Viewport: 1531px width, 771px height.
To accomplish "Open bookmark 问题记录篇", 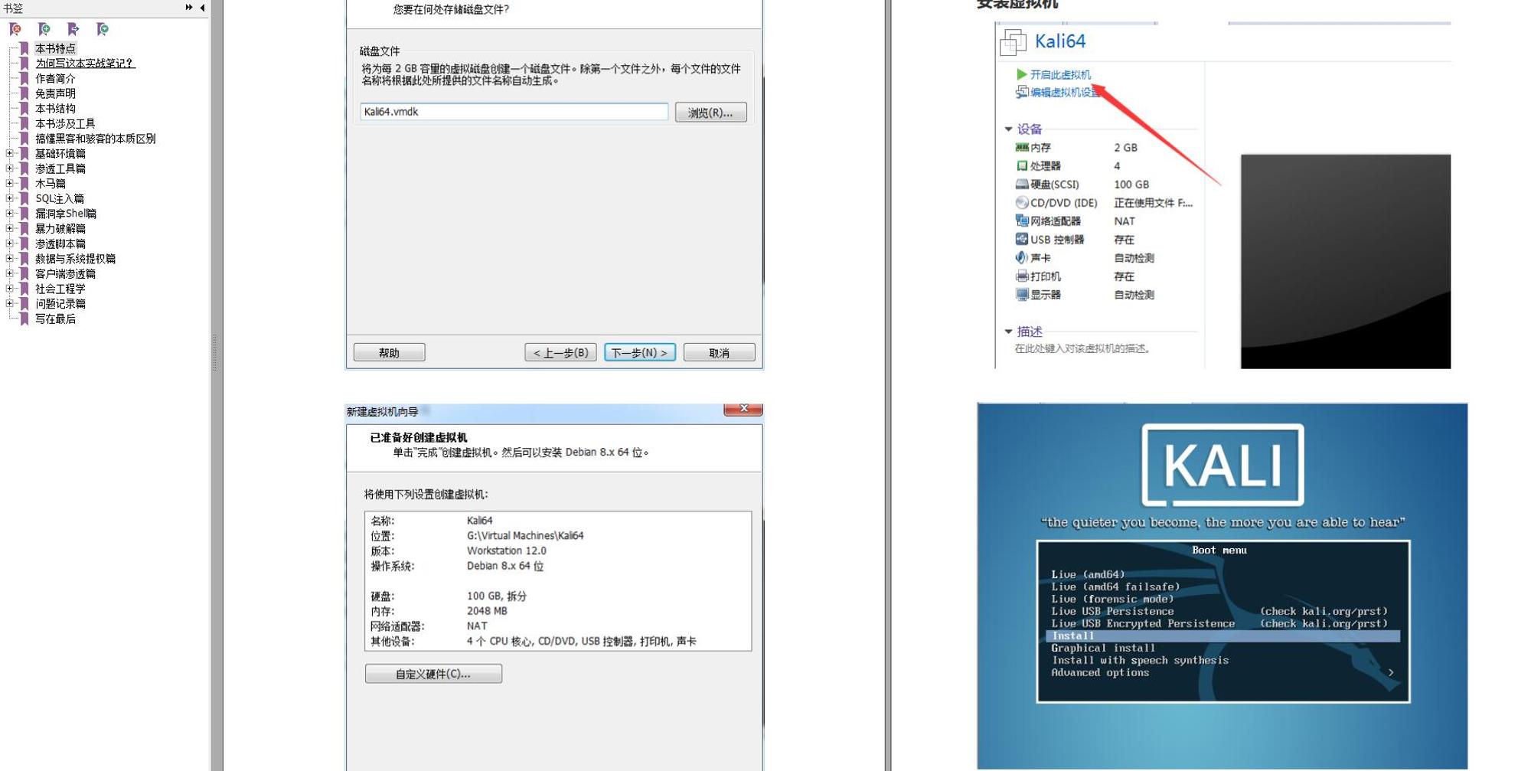I will click(x=60, y=304).
